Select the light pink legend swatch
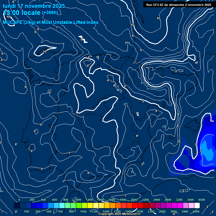216x216 pixels. tap(191, 205)
